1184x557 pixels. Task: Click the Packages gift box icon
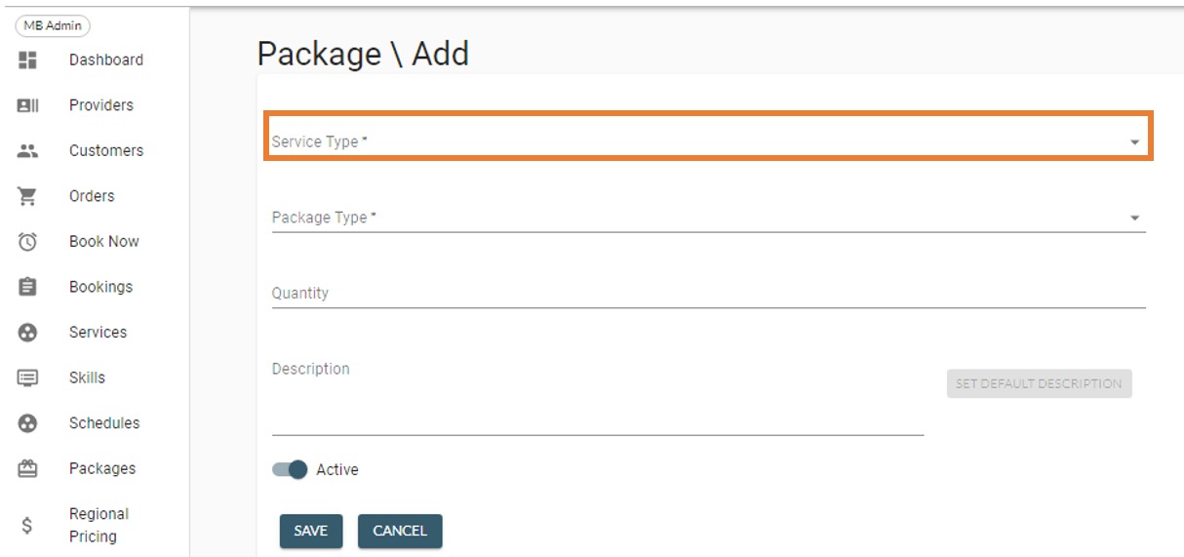pos(27,469)
